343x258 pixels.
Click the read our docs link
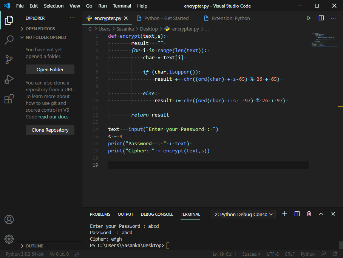54,117
